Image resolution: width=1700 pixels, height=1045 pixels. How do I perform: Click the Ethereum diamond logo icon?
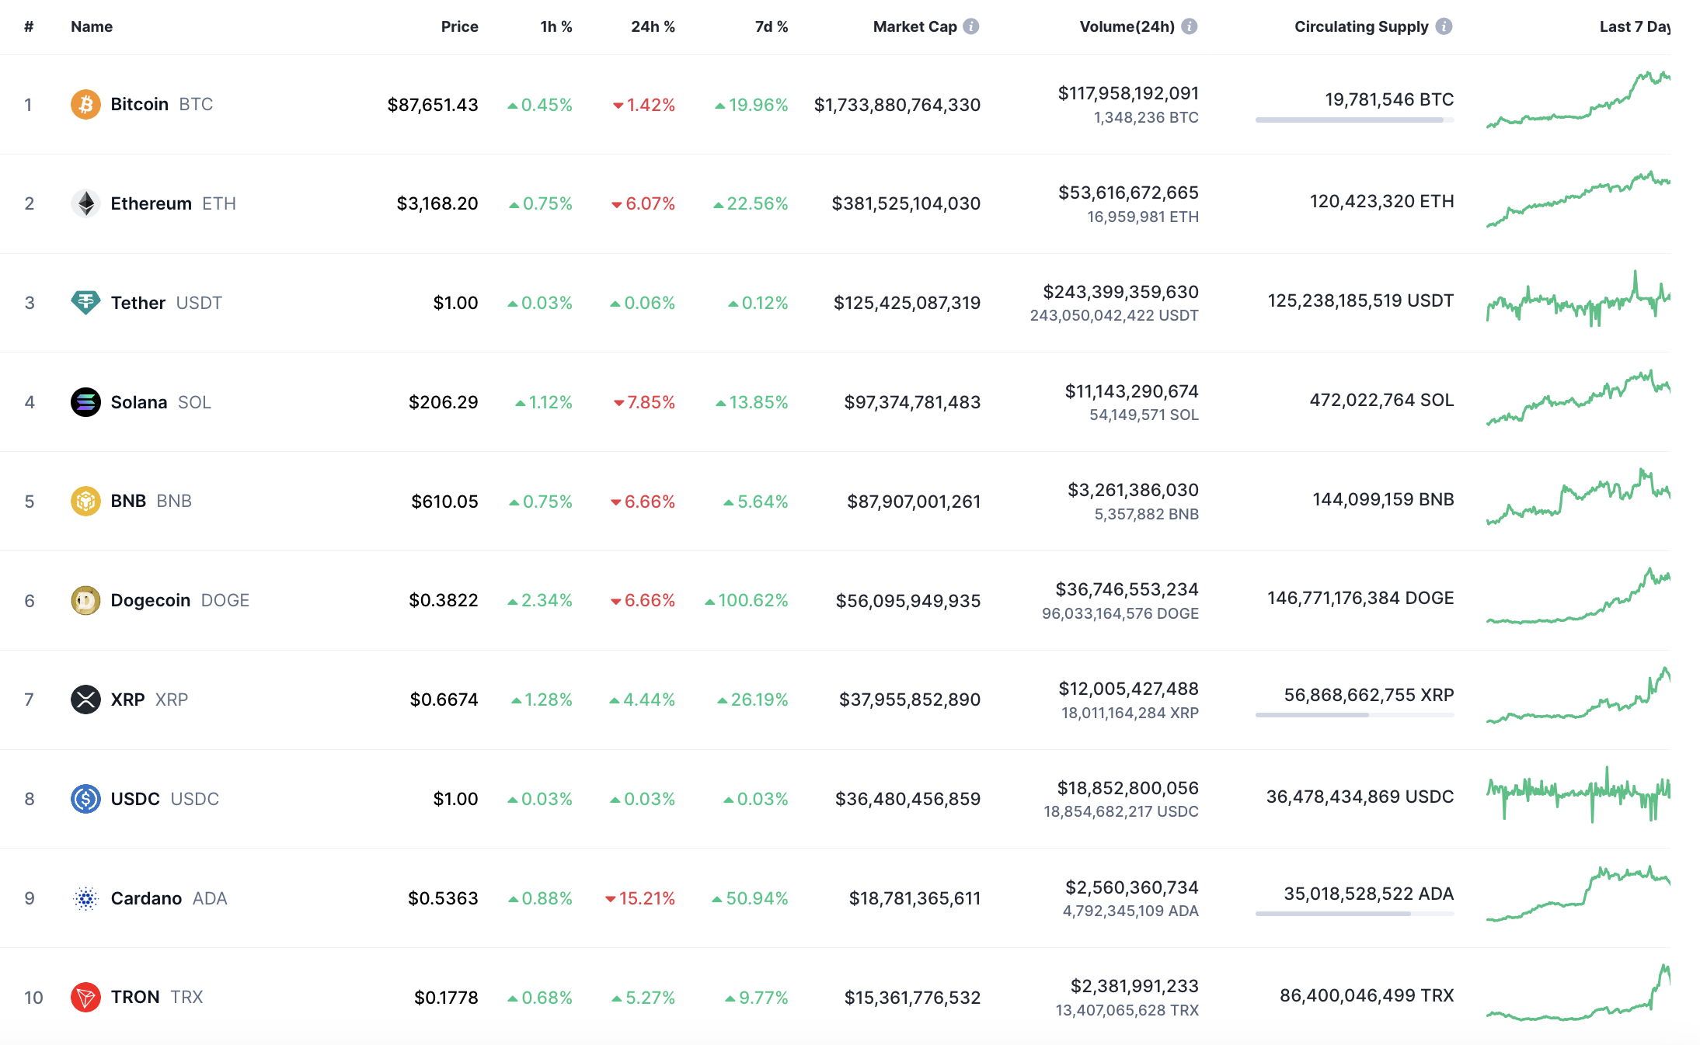click(85, 203)
